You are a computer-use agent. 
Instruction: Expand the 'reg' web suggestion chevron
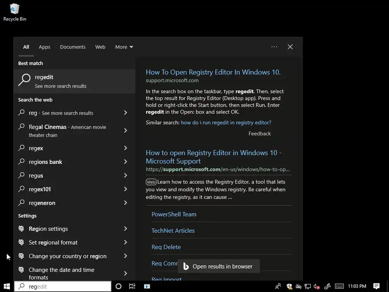(x=125, y=113)
